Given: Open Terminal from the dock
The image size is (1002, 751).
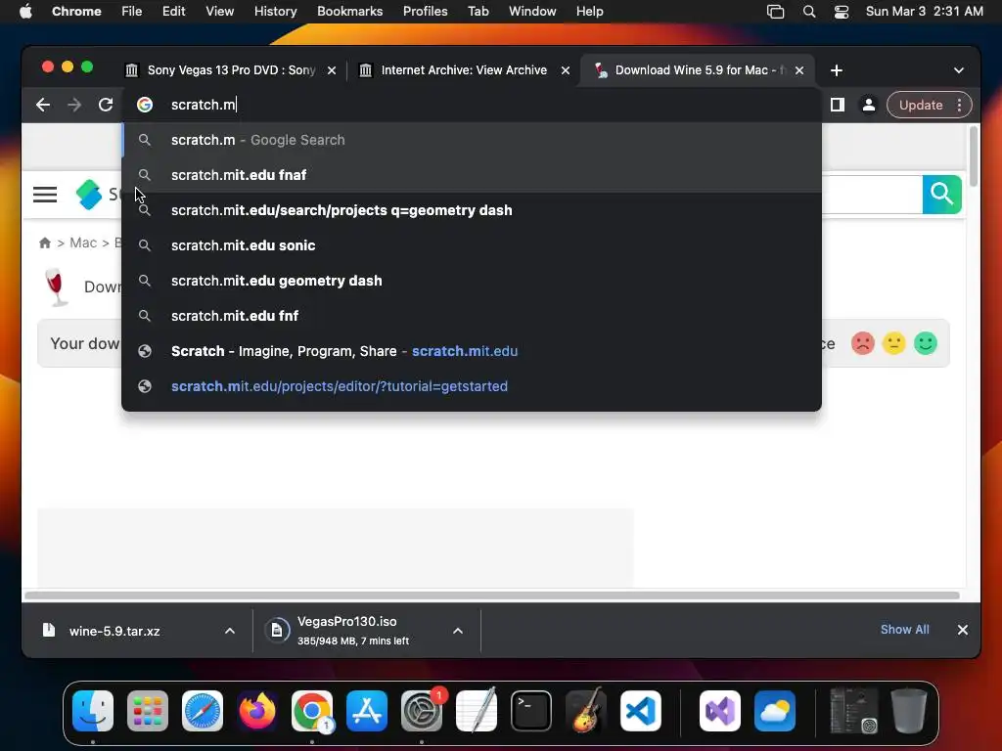Looking at the screenshot, I should tap(531, 711).
